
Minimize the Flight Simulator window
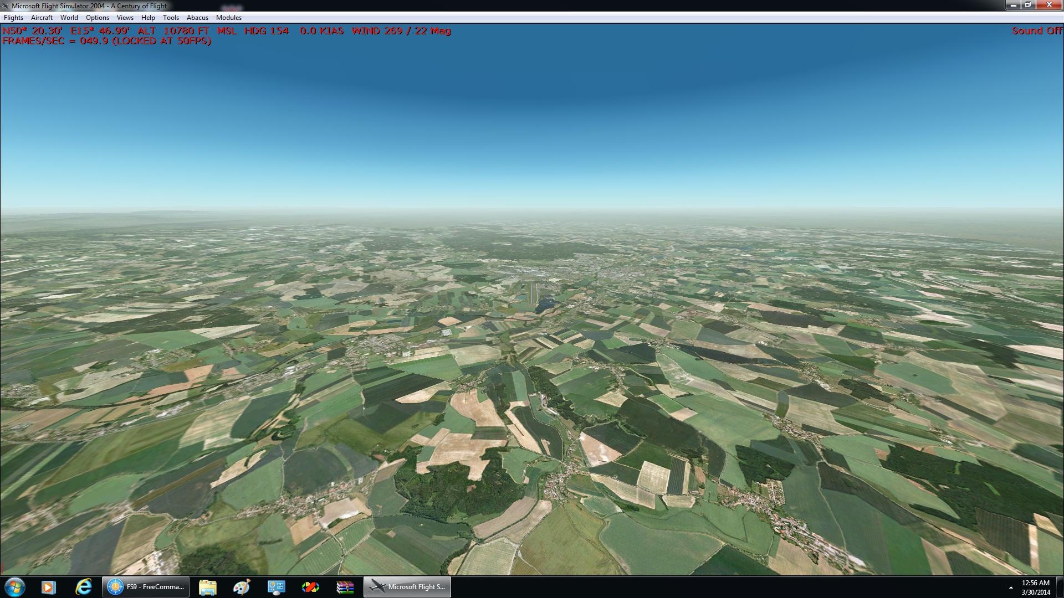coord(1012,5)
